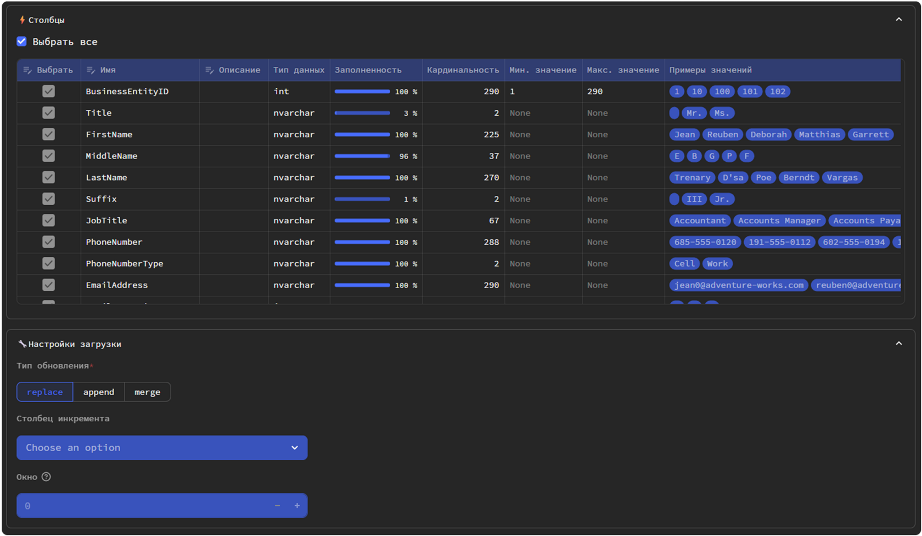The width and height of the screenshot is (922, 536).
Task: Click the Matthias sample value tag
Action: (x=819, y=134)
